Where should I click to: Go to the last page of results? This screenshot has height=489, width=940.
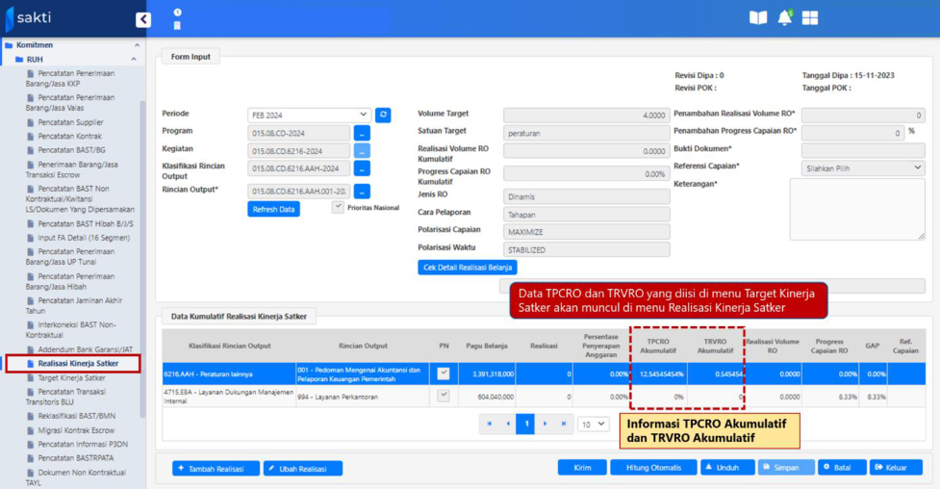point(563,424)
